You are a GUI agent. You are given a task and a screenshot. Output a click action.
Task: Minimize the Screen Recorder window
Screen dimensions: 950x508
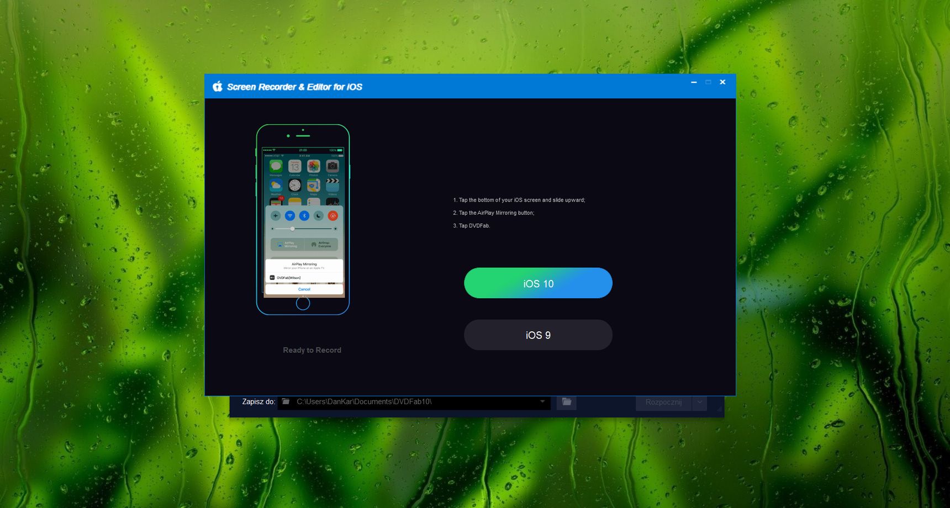(694, 82)
